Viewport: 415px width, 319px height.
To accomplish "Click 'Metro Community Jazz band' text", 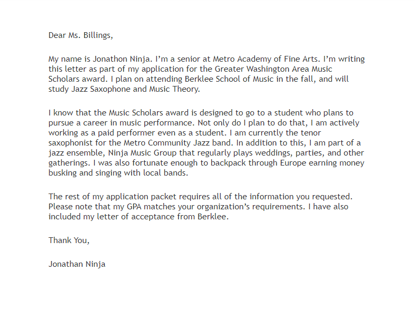I will coord(177,143).
